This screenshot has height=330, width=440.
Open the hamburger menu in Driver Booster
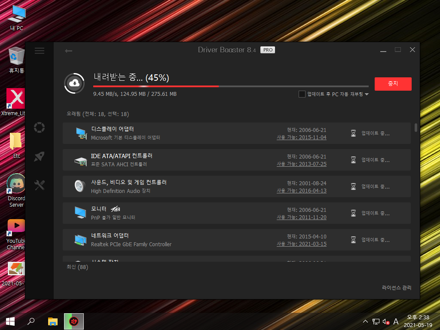coord(39,51)
